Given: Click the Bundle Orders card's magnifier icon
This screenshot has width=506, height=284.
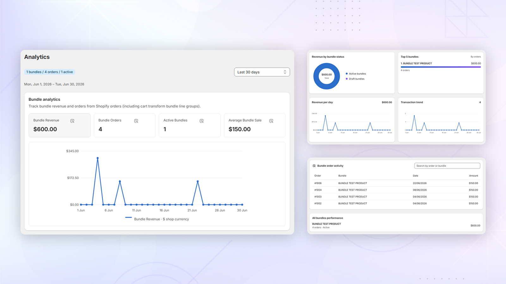Looking at the screenshot, I should 136,121.
